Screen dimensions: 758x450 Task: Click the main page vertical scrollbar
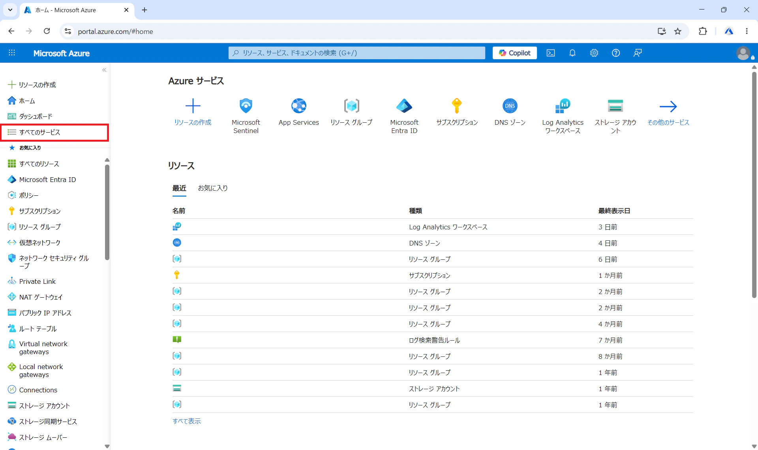(754, 185)
